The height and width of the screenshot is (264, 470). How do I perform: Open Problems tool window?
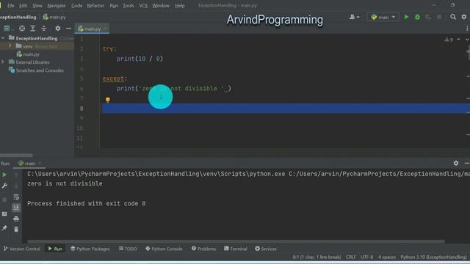[203, 249]
